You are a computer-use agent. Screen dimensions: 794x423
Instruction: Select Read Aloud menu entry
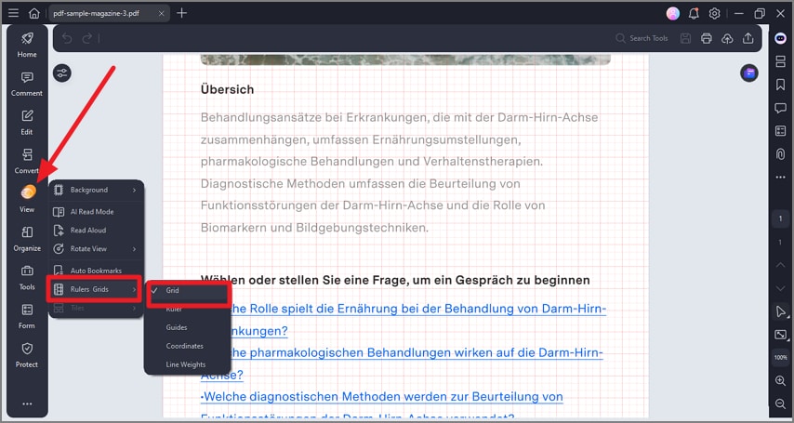point(96,230)
